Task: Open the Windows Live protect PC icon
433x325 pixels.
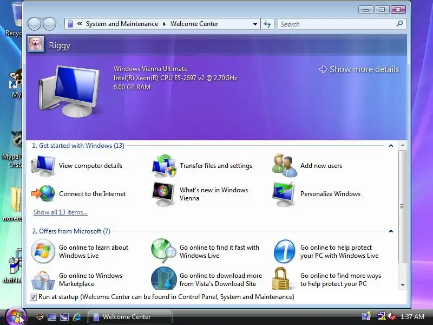Action: [285, 251]
